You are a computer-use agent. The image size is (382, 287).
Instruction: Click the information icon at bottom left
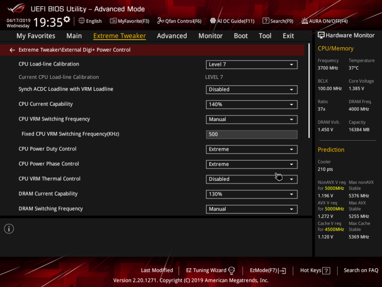tap(9, 229)
